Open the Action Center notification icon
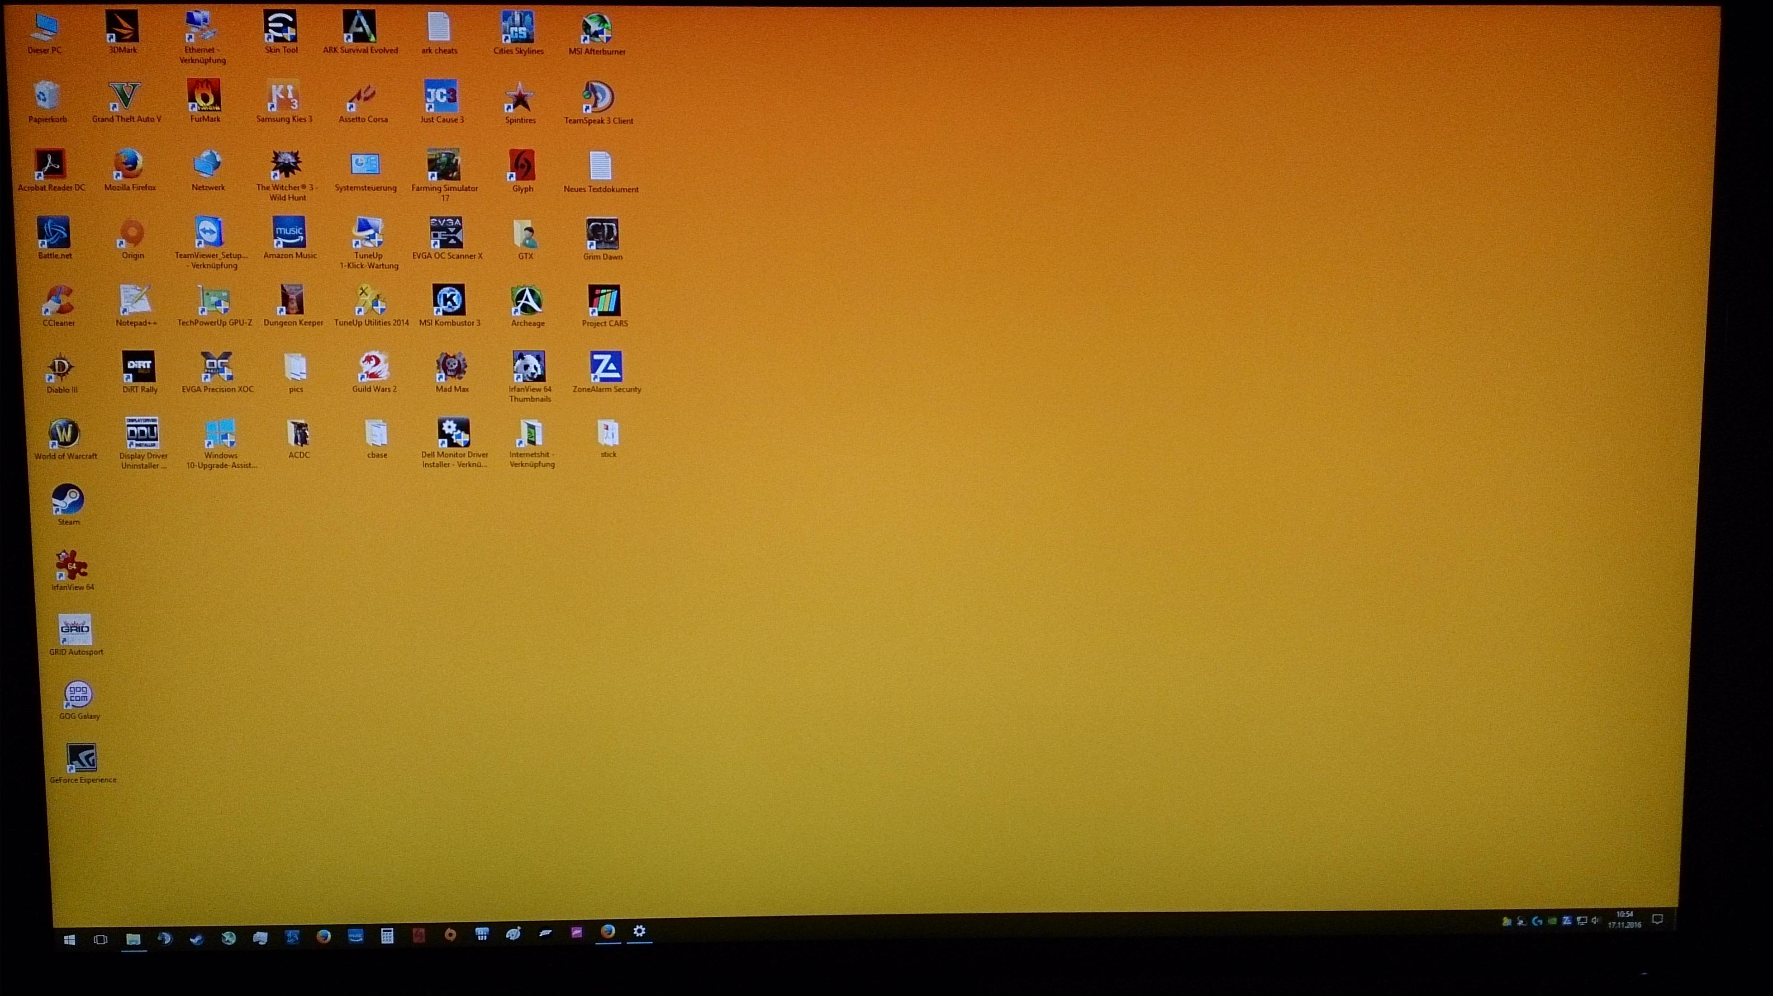 1657,920
